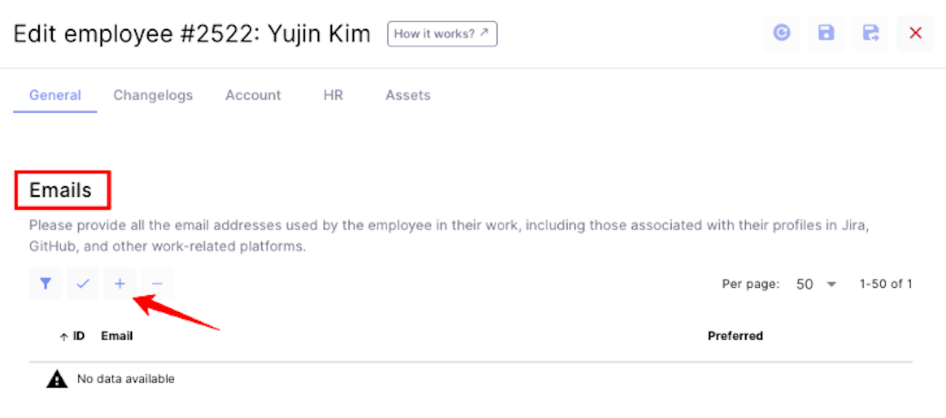Viewport: 946px width, 418px height.
Task: Click the minus remove email icon
Action: point(157,284)
